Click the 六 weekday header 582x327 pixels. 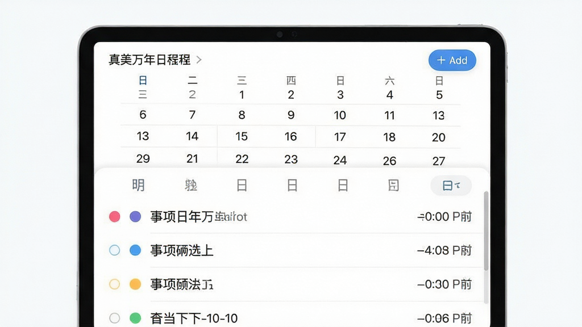tap(389, 81)
